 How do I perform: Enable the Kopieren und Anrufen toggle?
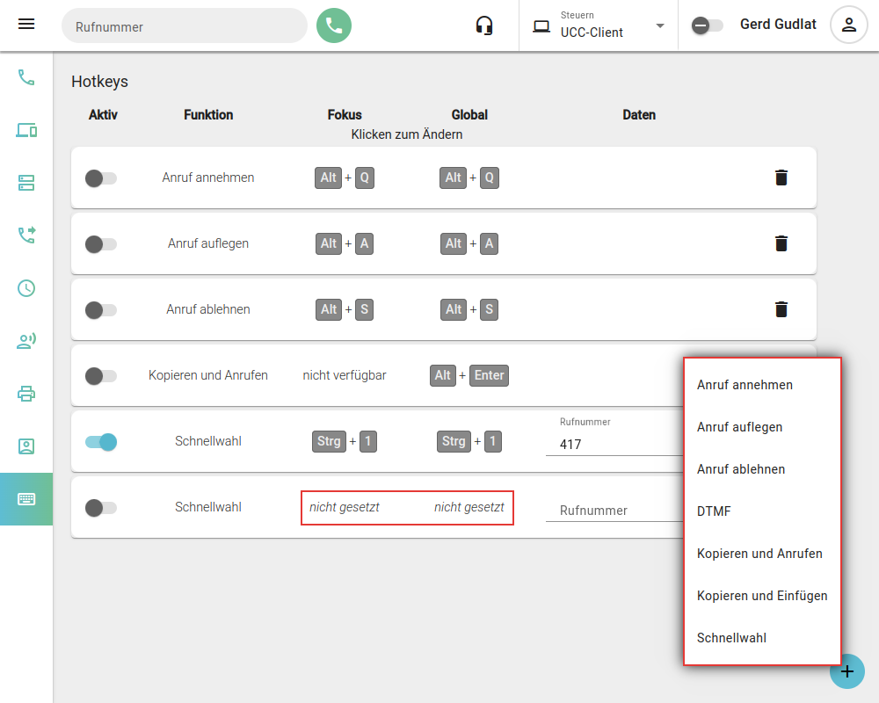[100, 376]
